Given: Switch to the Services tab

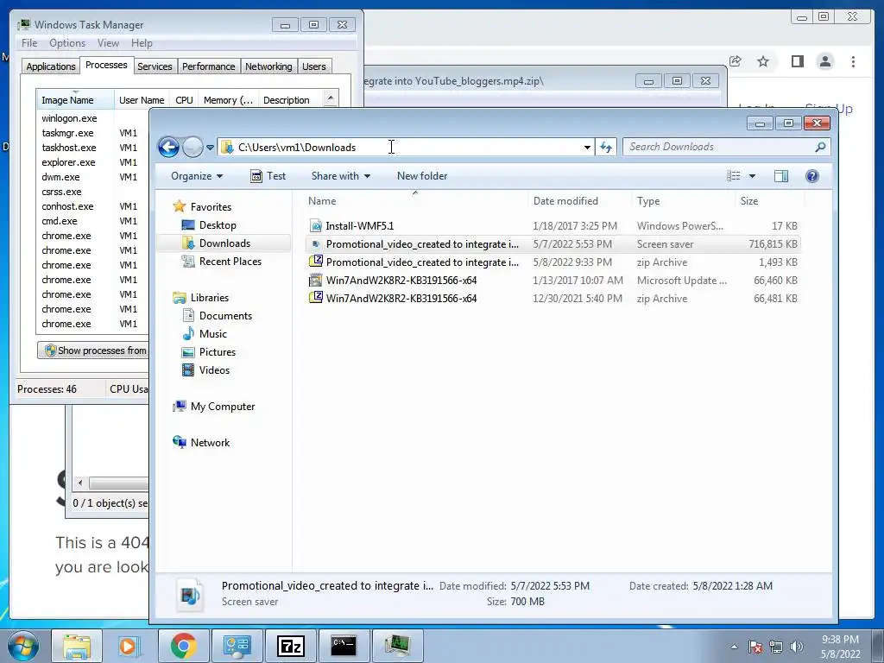Looking at the screenshot, I should 155,66.
